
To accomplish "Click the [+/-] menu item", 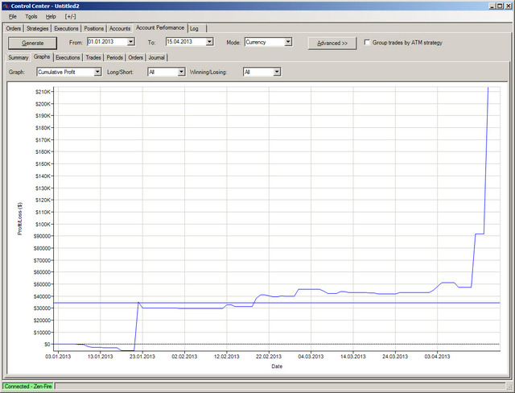I will pos(70,16).
